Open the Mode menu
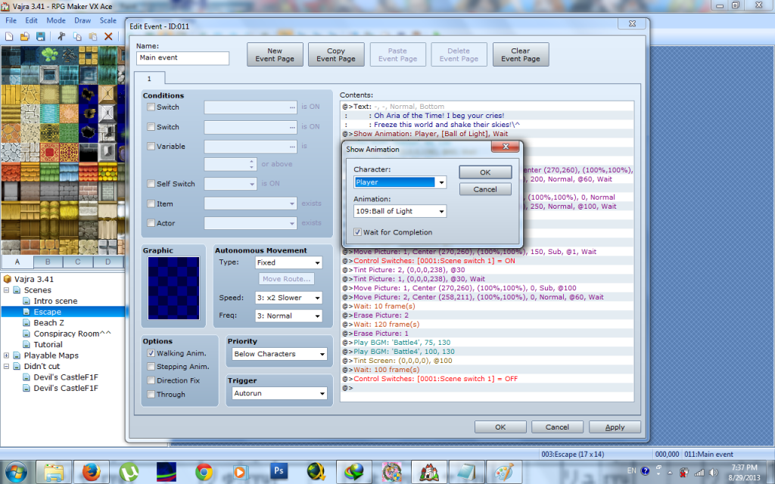 56,20
